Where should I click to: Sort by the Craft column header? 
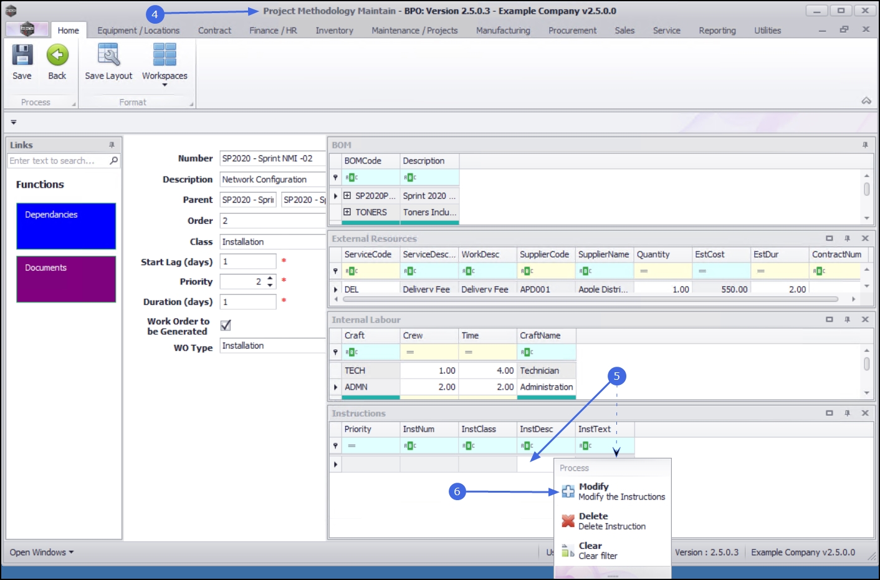click(x=370, y=336)
